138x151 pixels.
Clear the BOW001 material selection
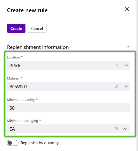(x=116, y=86)
